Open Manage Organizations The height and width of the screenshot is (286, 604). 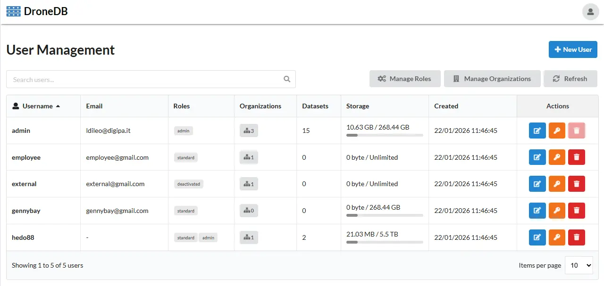[492, 79]
